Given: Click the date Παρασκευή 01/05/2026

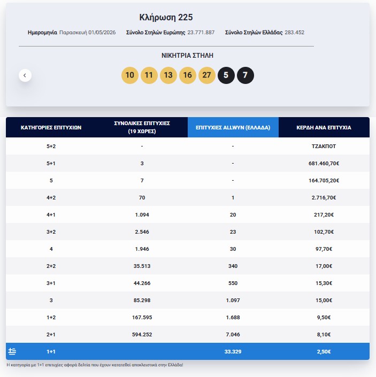Looking at the screenshot, I should (x=88, y=33).
